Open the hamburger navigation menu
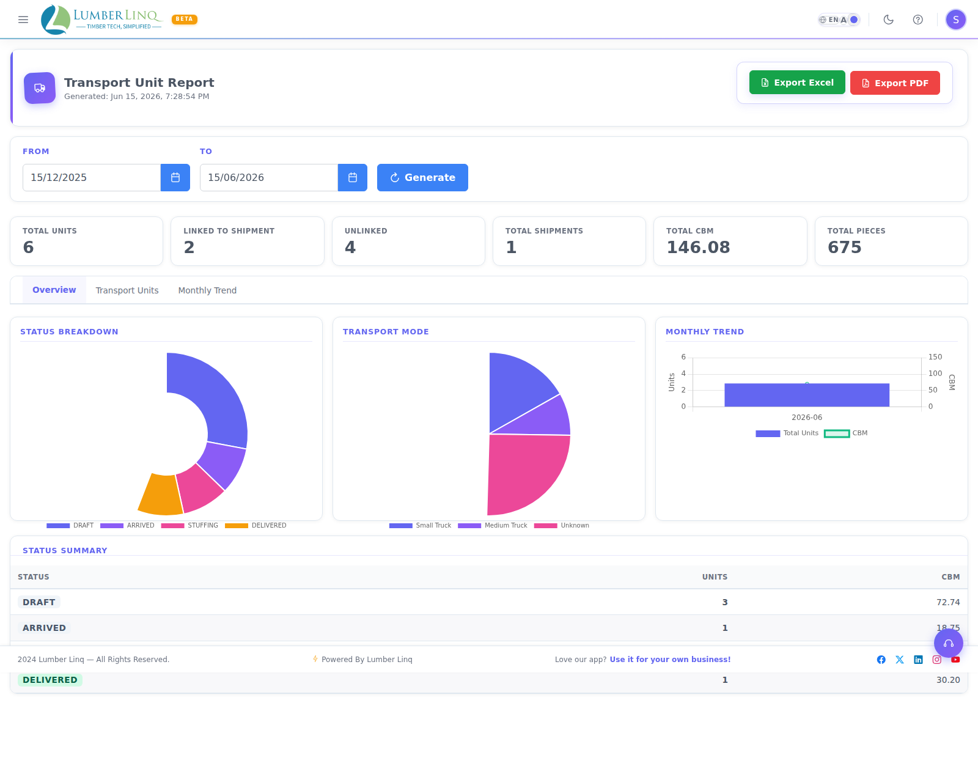The image size is (978, 777). pos(23,20)
